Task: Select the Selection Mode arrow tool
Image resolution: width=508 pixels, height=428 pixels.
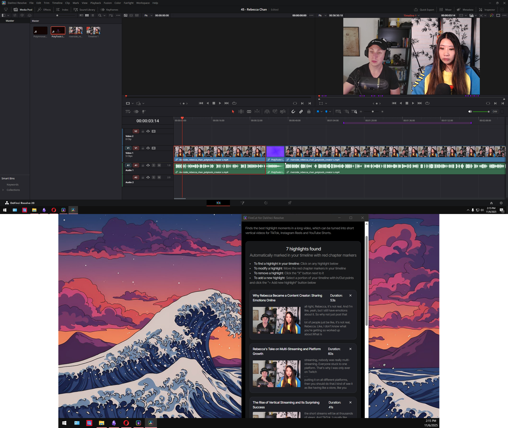Action: [x=233, y=112]
